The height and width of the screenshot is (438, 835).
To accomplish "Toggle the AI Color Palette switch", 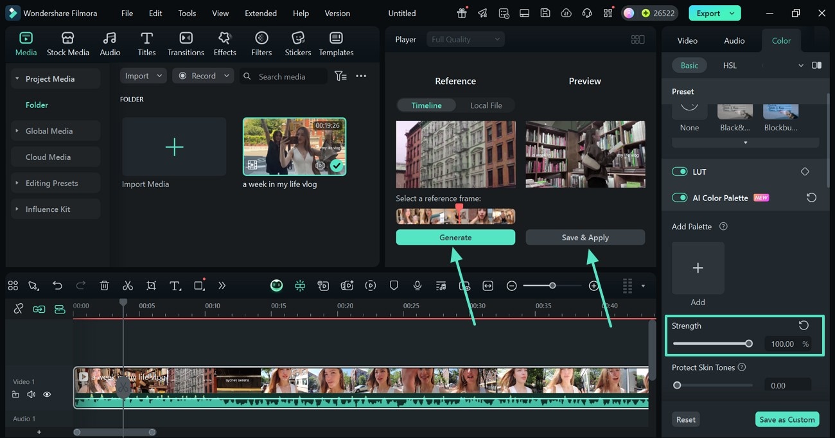I will click(x=680, y=198).
